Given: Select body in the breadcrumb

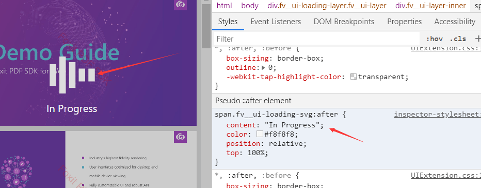Looking at the screenshot, I should click(250, 6).
